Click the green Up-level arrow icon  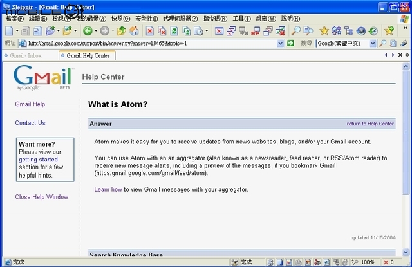[122, 31]
